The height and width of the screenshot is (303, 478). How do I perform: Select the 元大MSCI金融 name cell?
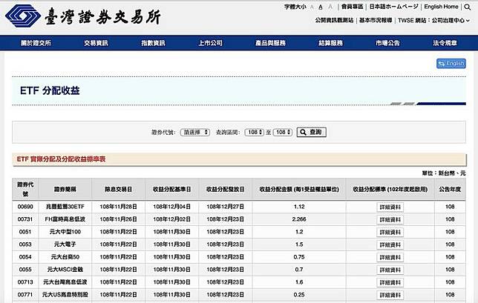point(65,270)
